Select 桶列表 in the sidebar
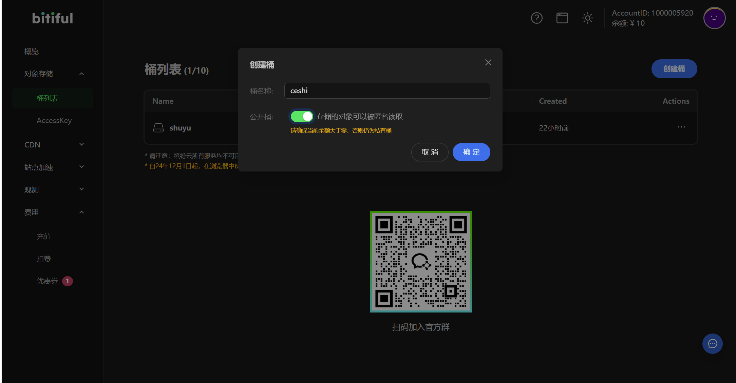Image resolution: width=736 pixels, height=383 pixels. click(x=53, y=98)
